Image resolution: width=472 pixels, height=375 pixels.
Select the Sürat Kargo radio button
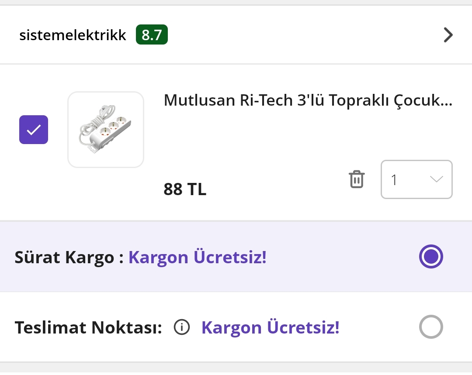pos(431,256)
